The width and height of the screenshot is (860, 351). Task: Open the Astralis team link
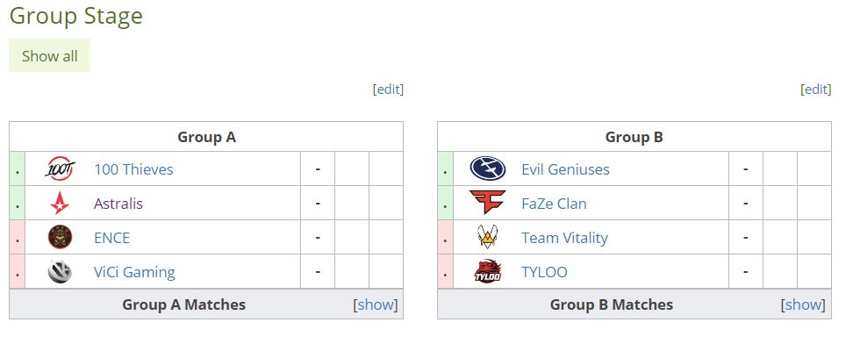click(x=118, y=204)
